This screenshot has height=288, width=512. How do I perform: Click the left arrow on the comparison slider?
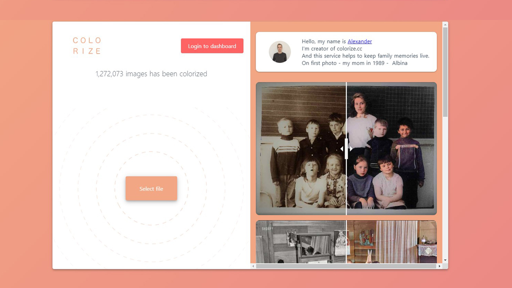point(343,149)
